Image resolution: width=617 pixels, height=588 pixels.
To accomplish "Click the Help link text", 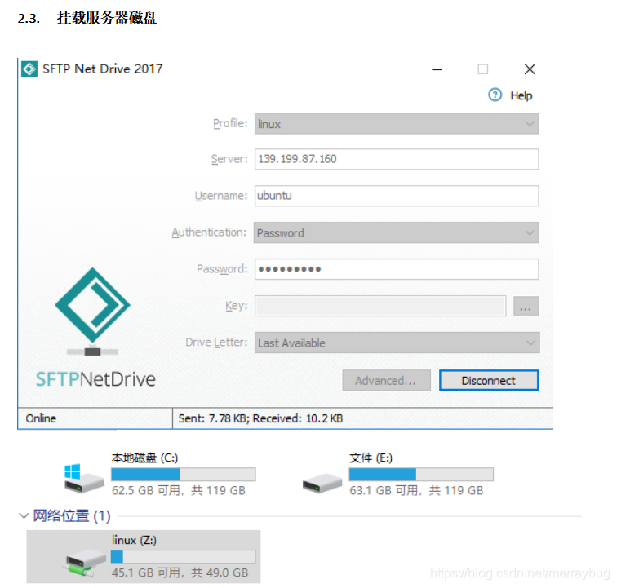I will pos(521,95).
